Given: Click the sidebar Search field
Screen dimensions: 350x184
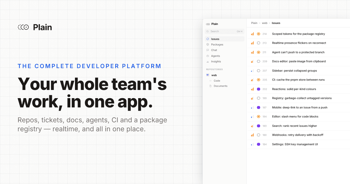Looking at the screenshot, I should pos(225,31).
